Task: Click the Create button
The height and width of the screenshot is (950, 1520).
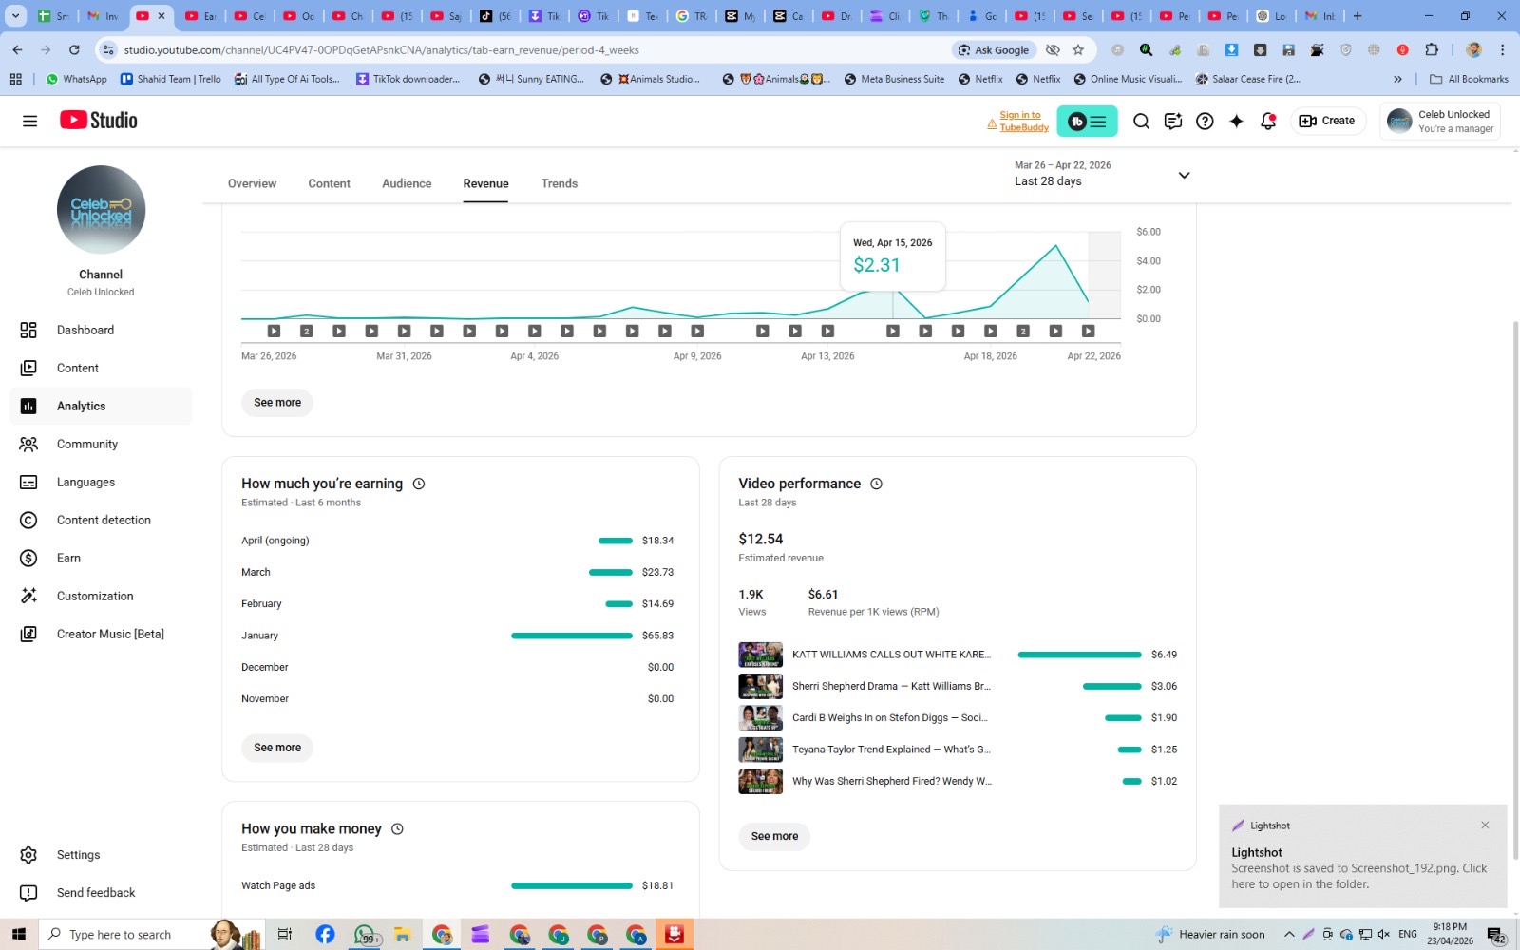Action: pyautogui.click(x=1327, y=121)
